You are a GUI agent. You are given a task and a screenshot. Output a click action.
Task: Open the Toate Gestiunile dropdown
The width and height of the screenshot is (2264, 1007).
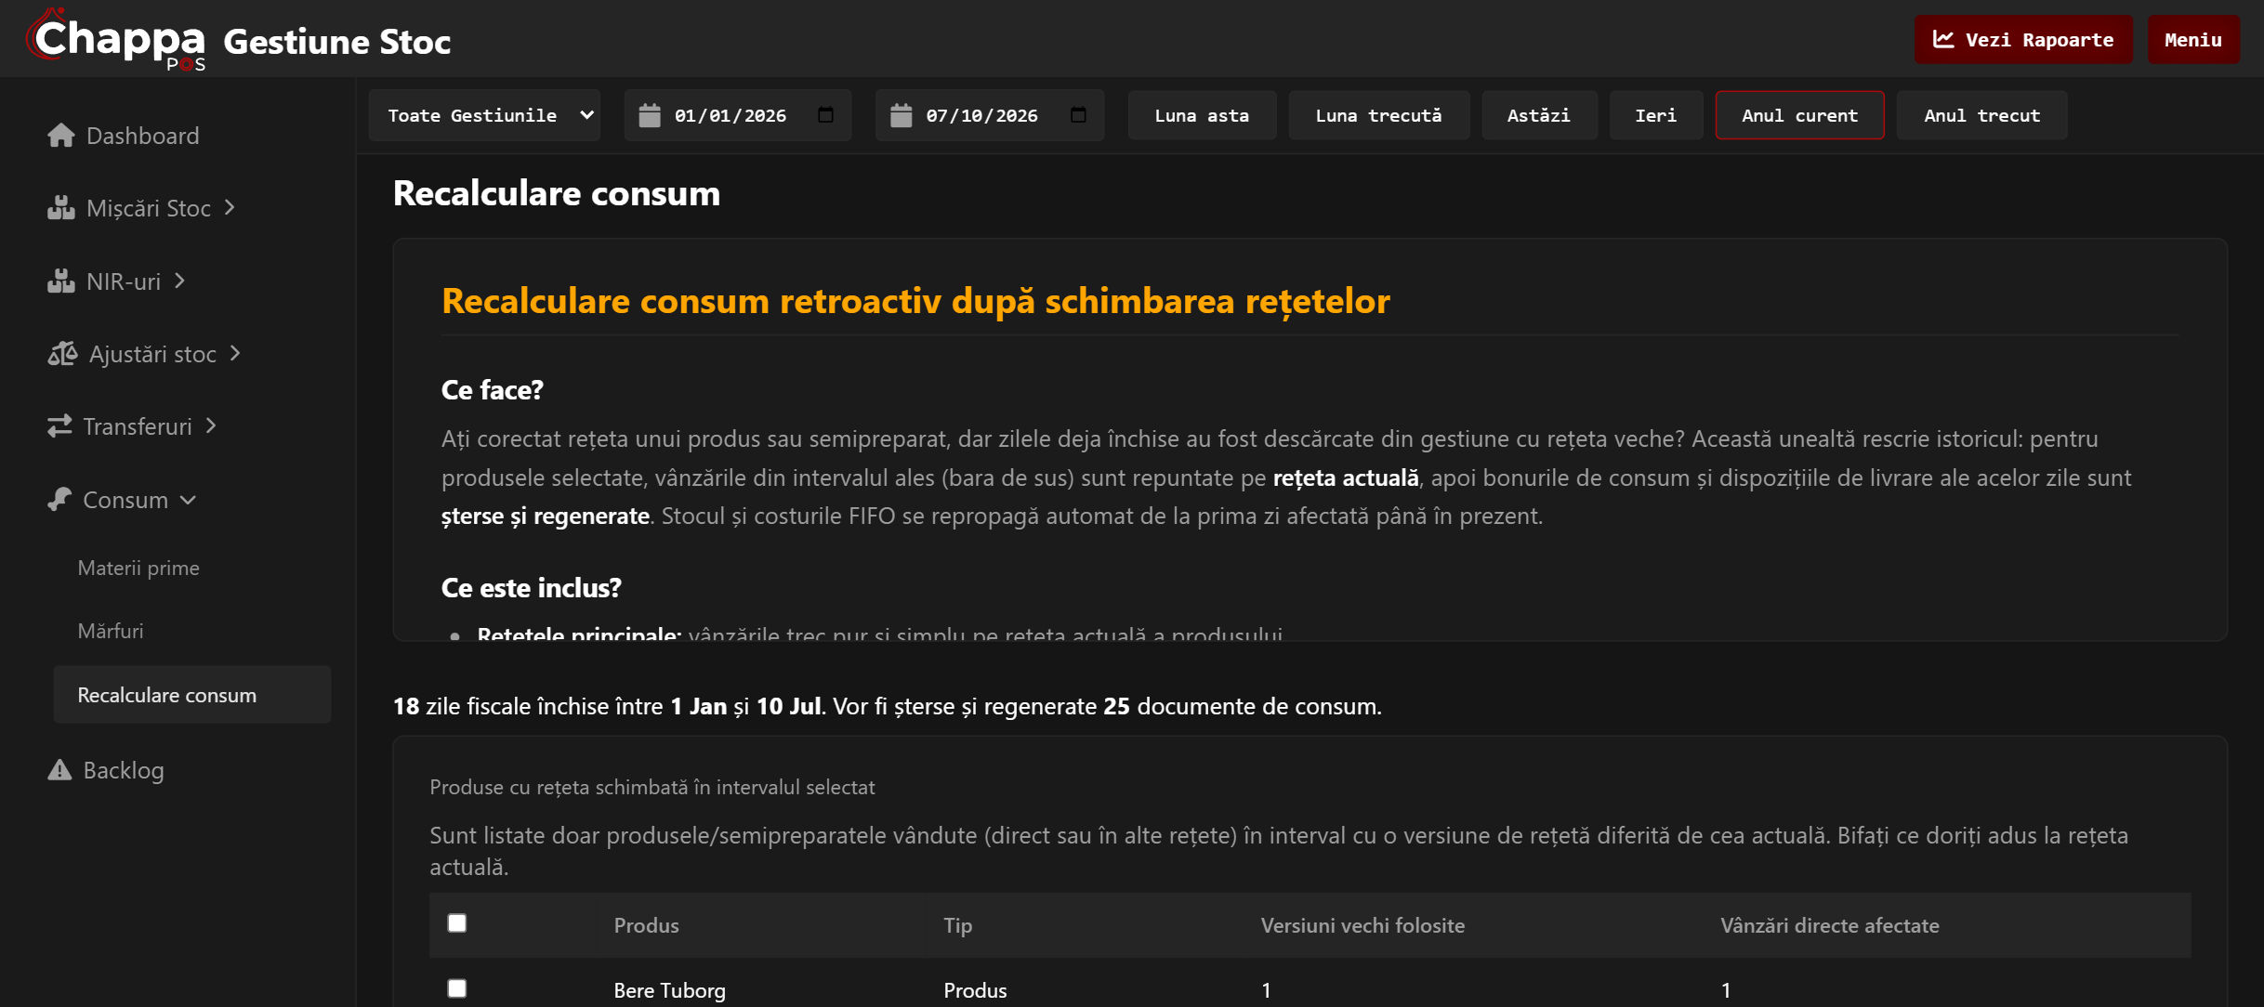tap(484, 115)
